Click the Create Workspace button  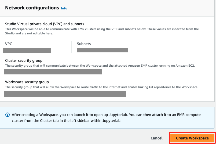pyautogui.click(x=192, y=138)
